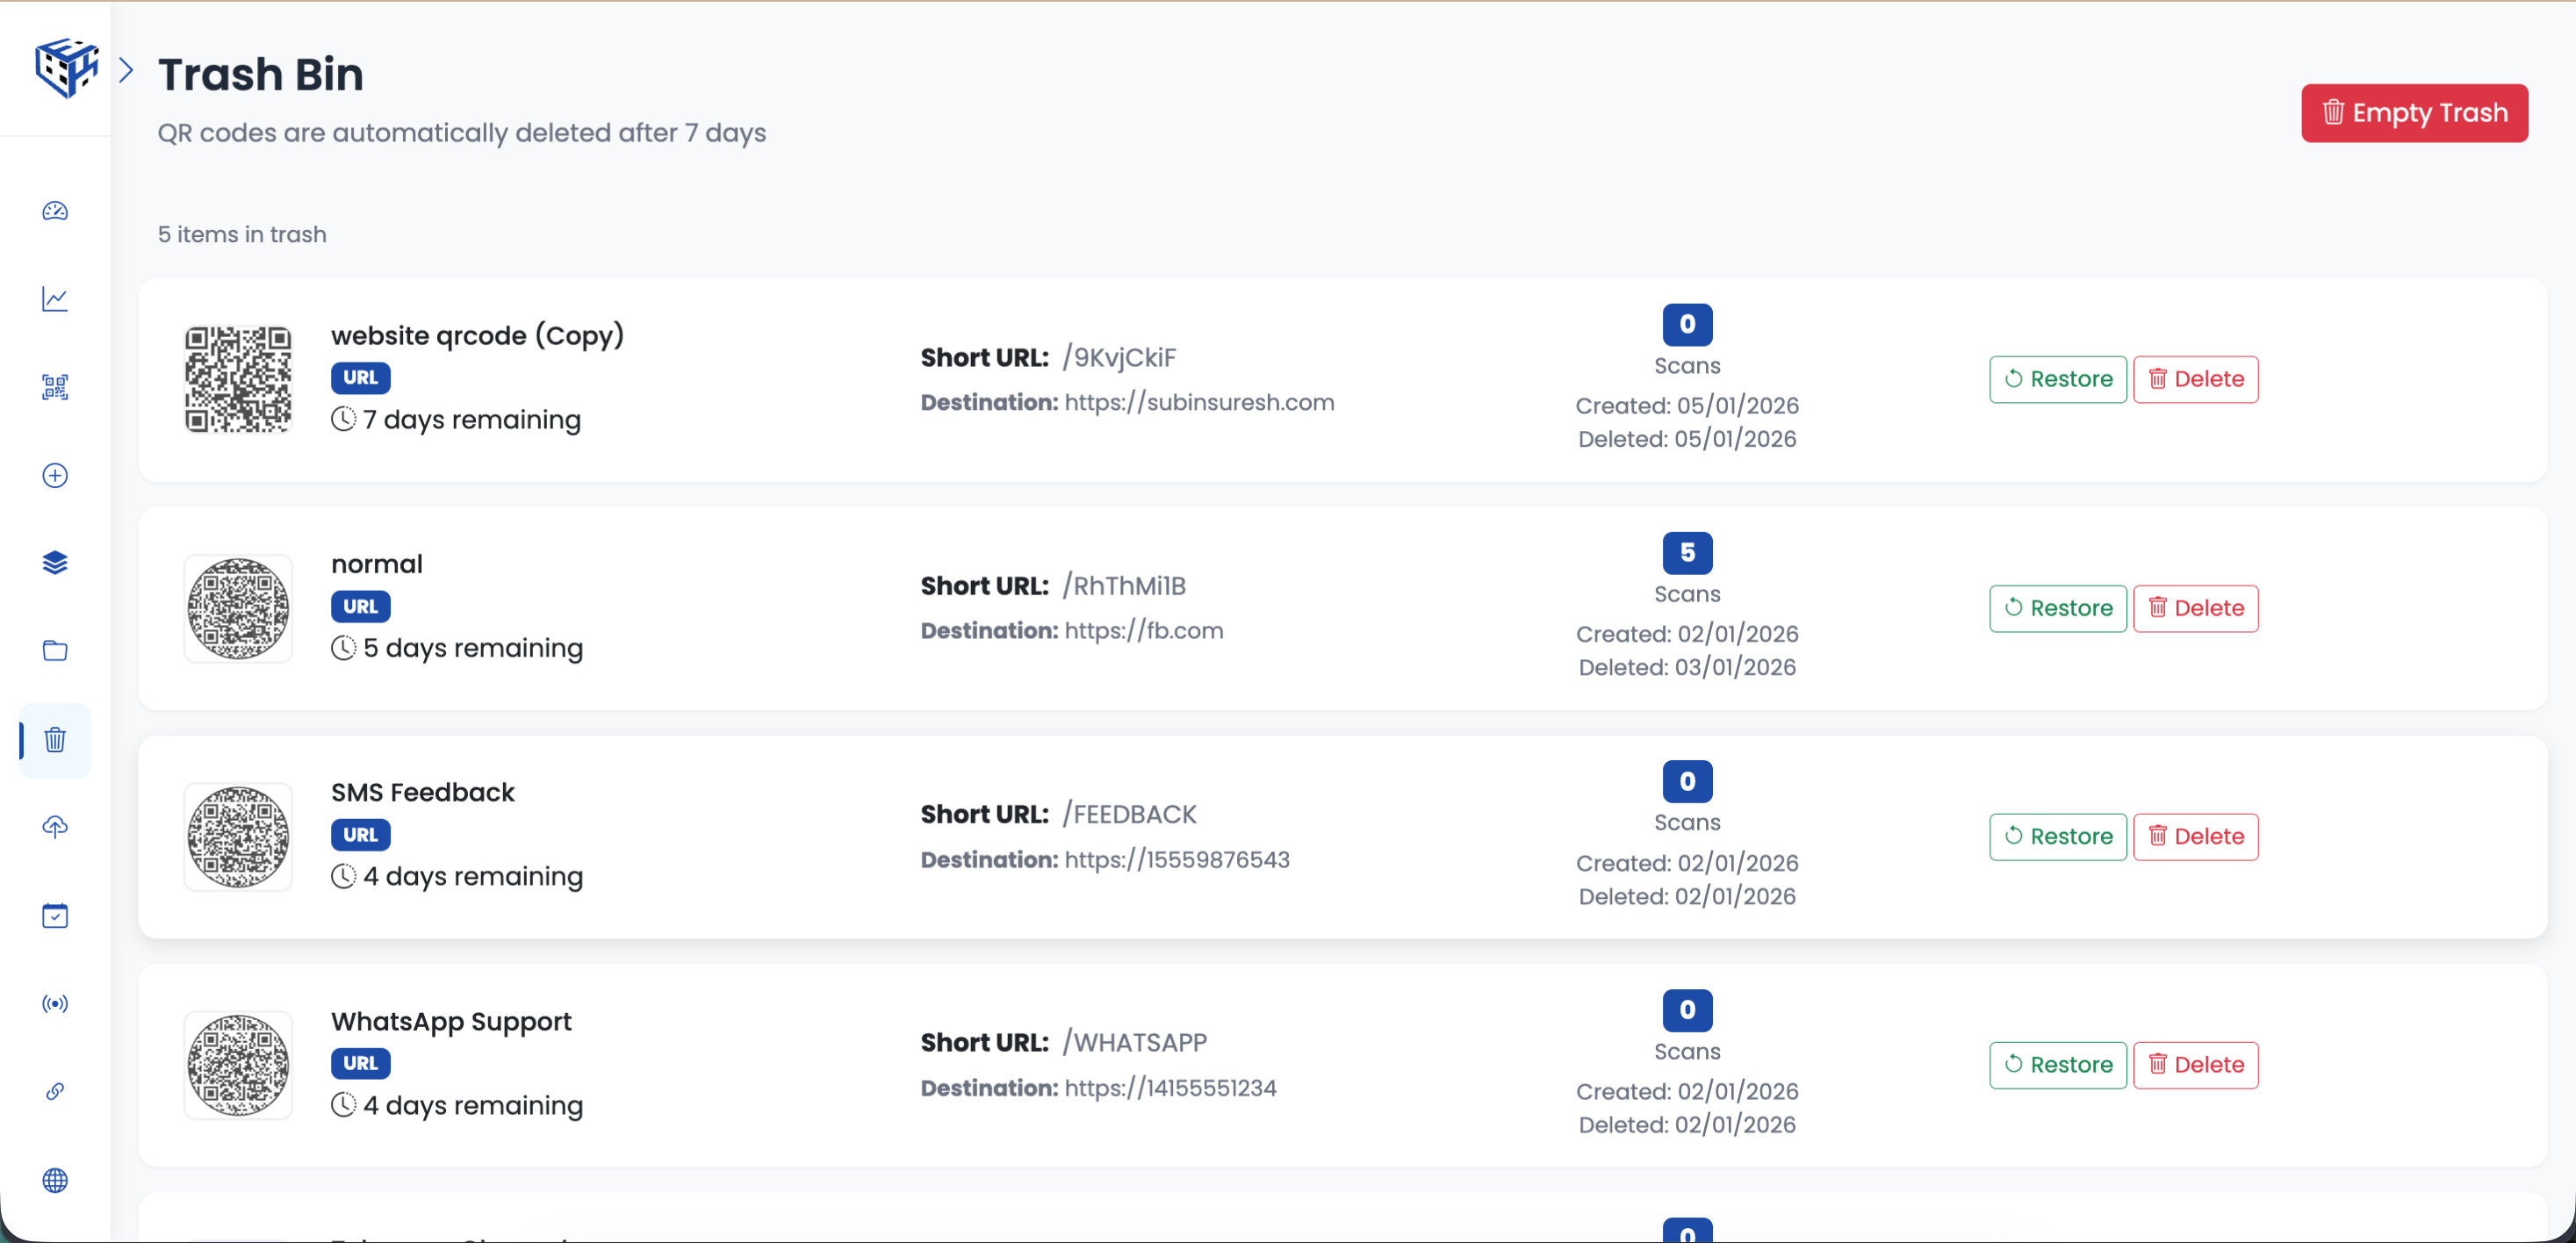This screenshot has height=1243, width=2576.
Task: Open the broadcast signal sidebar icon
Action: point(55,1003)
